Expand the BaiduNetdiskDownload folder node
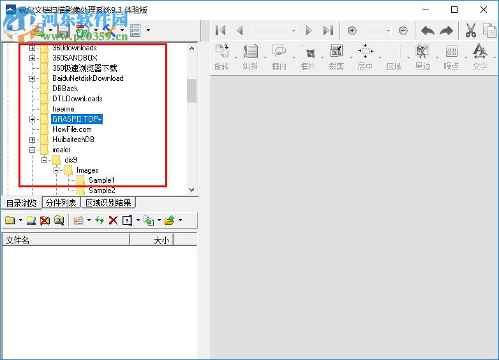The image size is (499, 360). [x=32, y=78]
